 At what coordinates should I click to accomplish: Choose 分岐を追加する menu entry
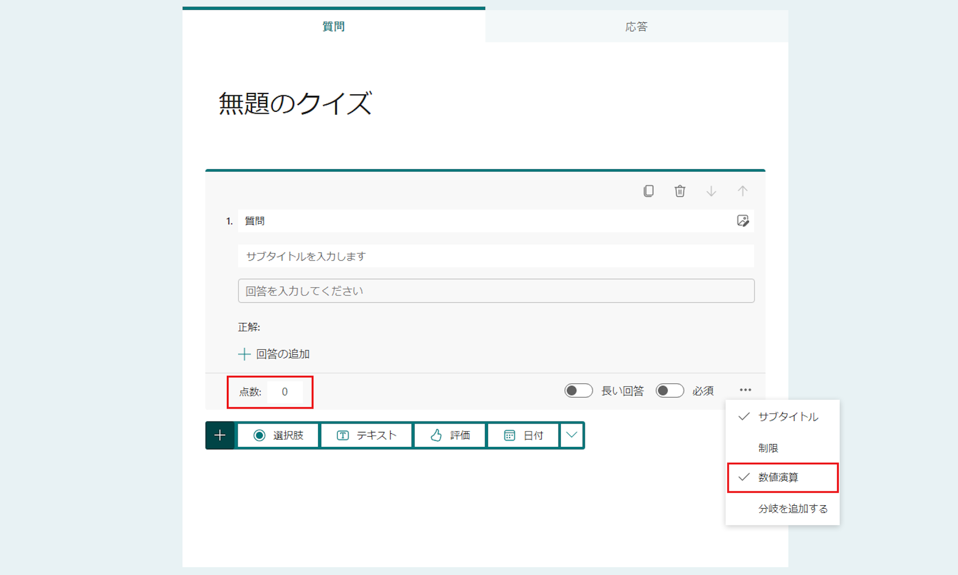click(792, 509)
